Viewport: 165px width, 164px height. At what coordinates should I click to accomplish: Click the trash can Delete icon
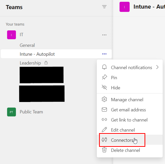click(104, 150)
